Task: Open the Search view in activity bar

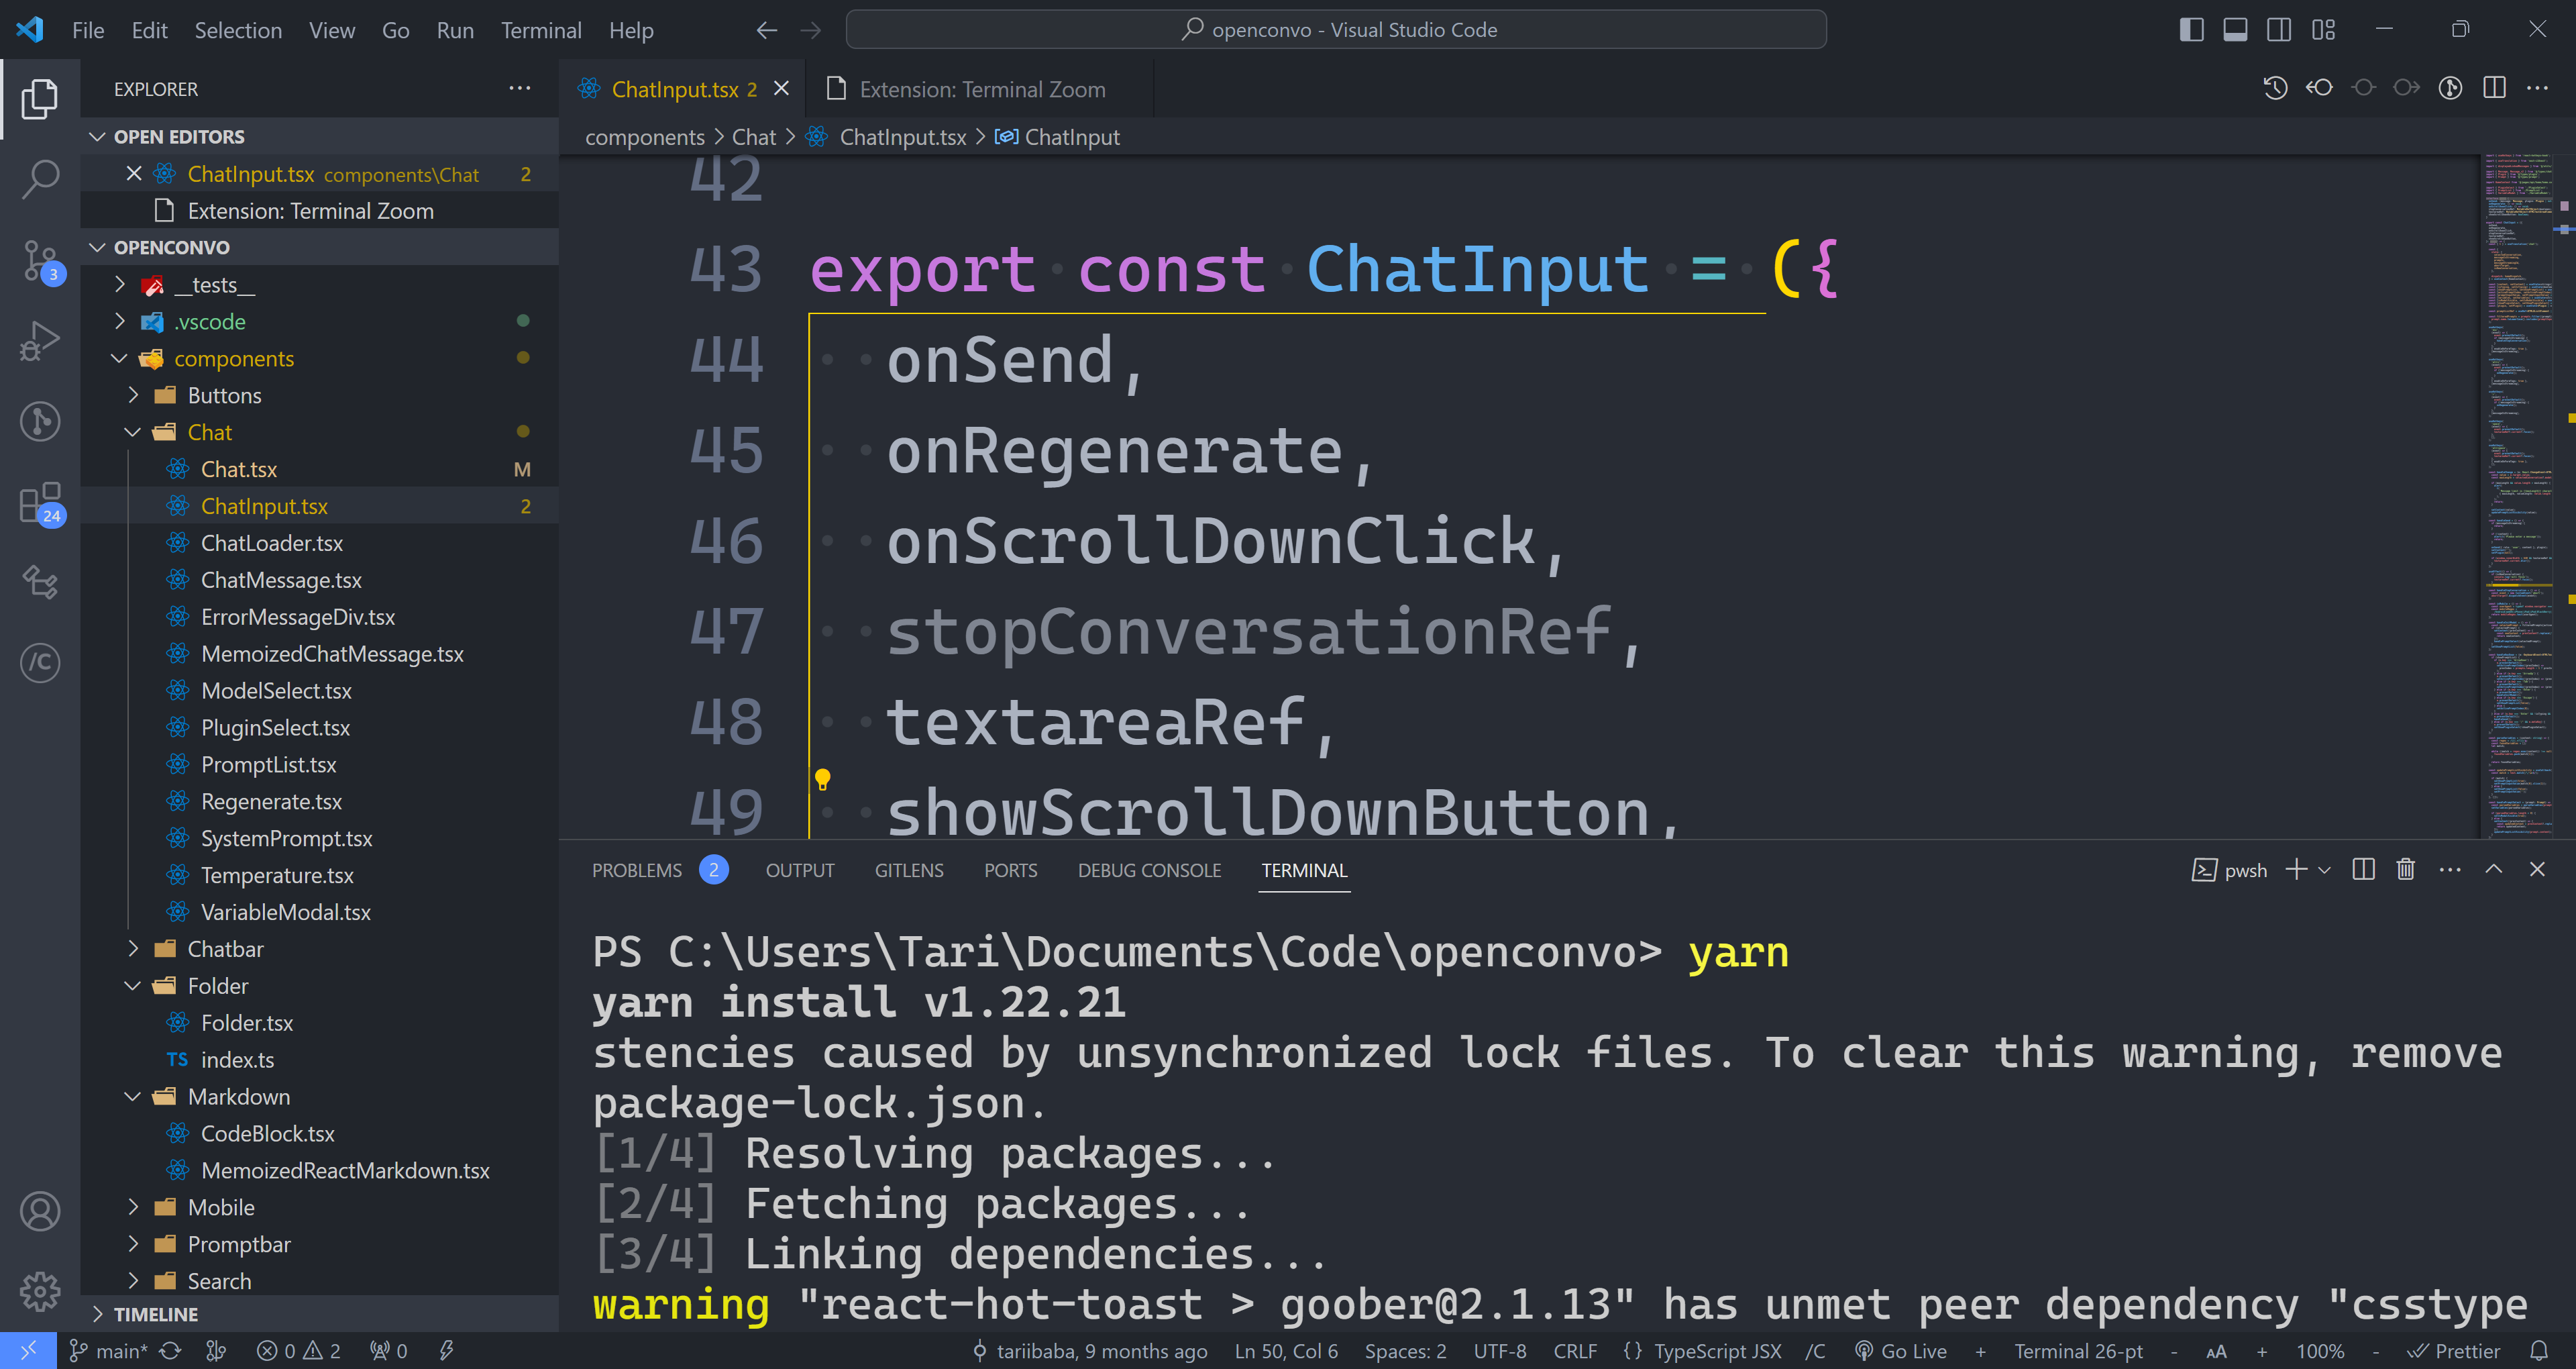Action: point(40,179)
